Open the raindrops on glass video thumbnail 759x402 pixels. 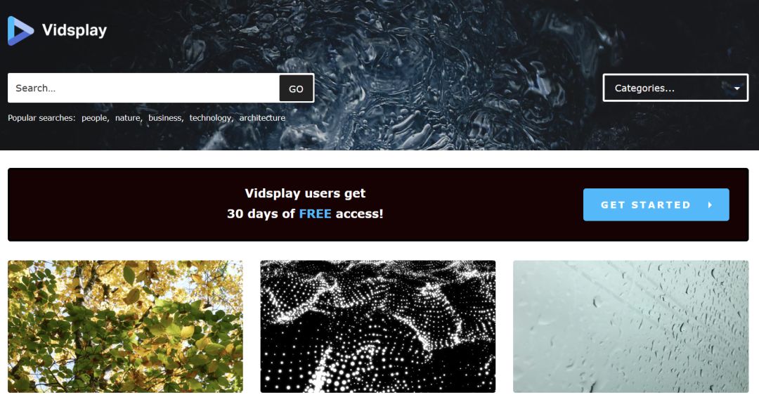coord(630,326)
